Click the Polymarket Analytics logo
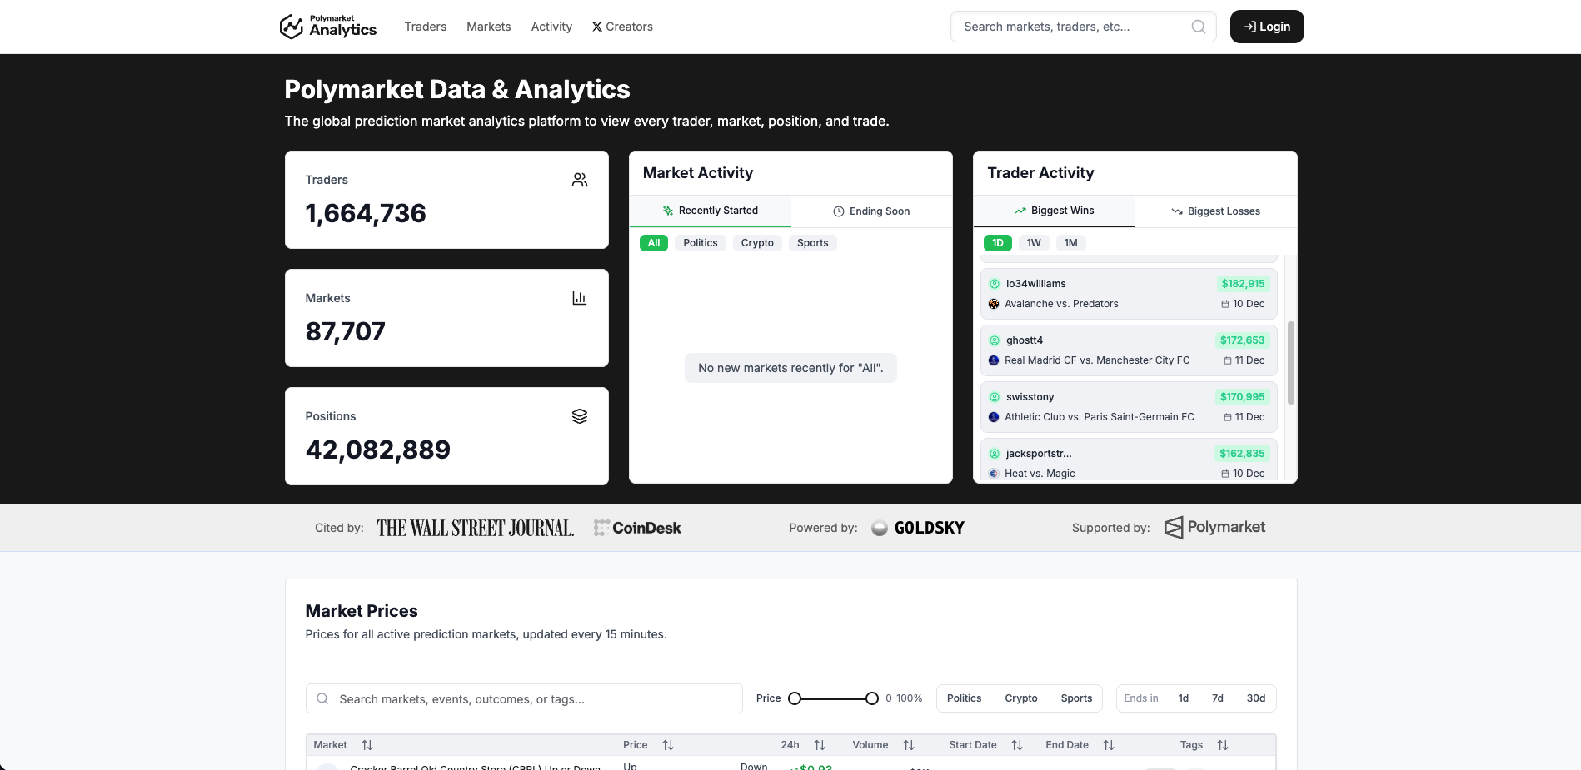The height and width of the screenshot is (770, 1581). [328, 27]
